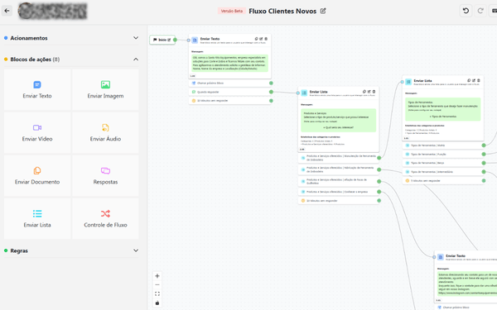
Task: Duplicate the first Enviar Texto node
Action: tap(257, 39)
